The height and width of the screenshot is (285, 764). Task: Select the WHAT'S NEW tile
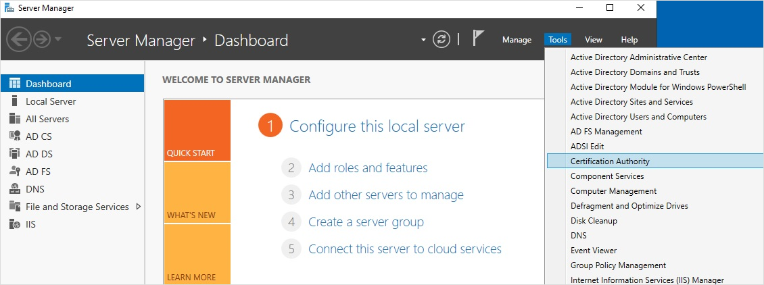point(197,192)
